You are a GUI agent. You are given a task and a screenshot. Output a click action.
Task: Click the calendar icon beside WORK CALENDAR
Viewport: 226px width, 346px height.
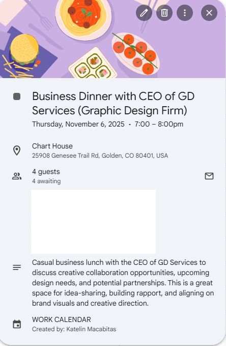click(17, 324)
